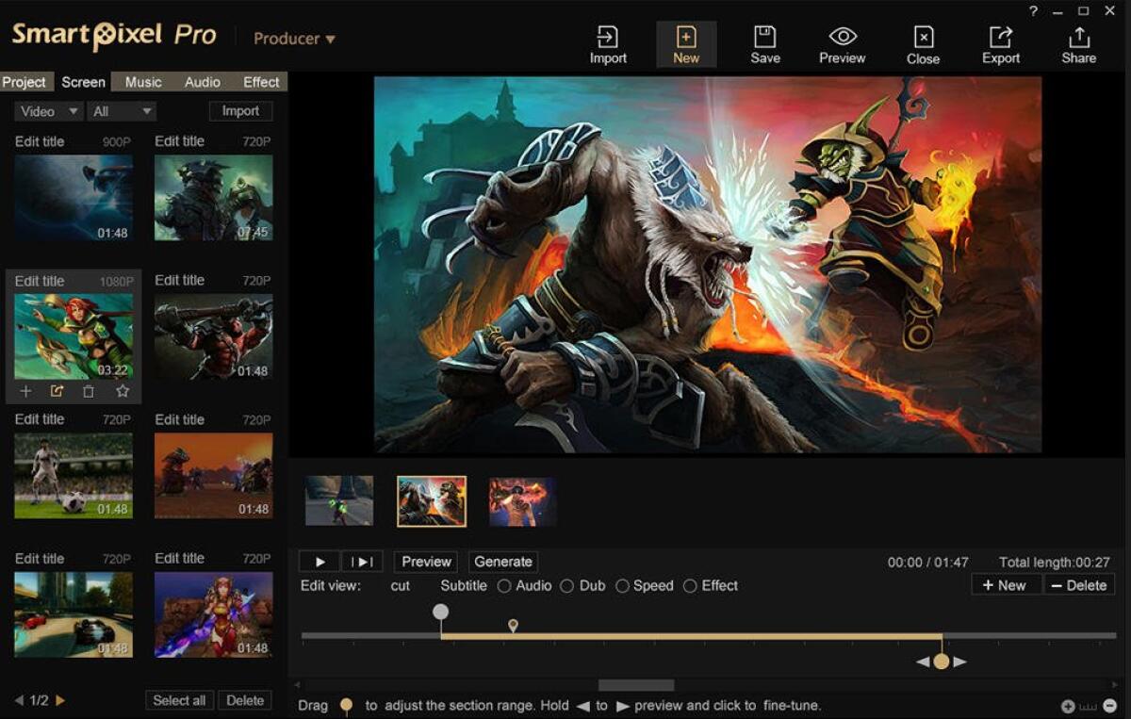Export the video with the Export icon
Viewport: 1131px width, 719px height.
pos(1001,42)
